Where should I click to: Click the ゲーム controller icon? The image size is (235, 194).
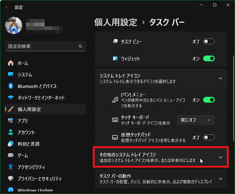(x=11, y=155)
